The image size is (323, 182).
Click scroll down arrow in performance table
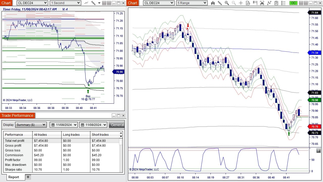coord(121,136)
